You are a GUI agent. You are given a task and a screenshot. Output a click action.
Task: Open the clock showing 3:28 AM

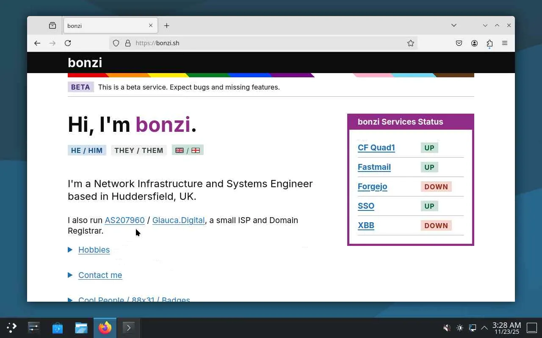(506, 328)
